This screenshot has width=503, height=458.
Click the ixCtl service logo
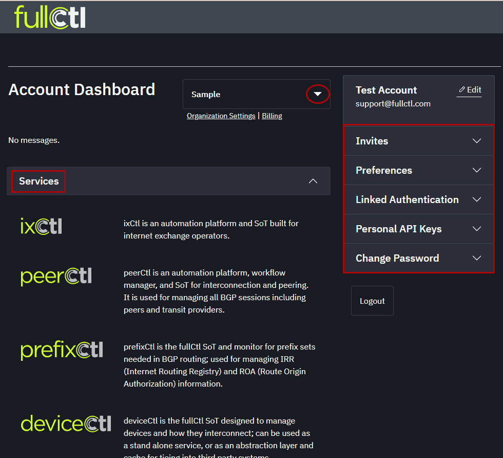[41, 226]
